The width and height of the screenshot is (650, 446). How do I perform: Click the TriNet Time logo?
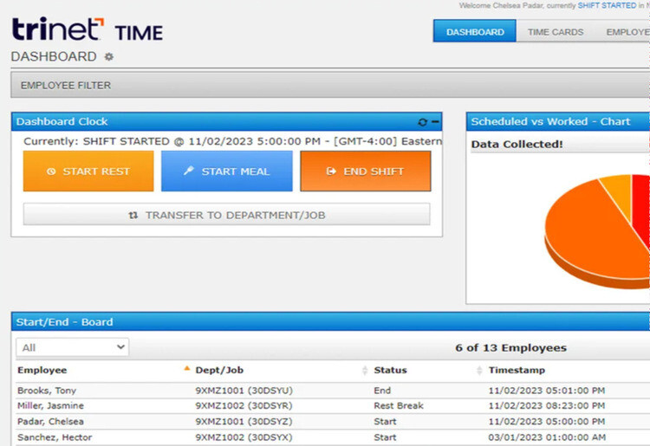tap(87, 30)
